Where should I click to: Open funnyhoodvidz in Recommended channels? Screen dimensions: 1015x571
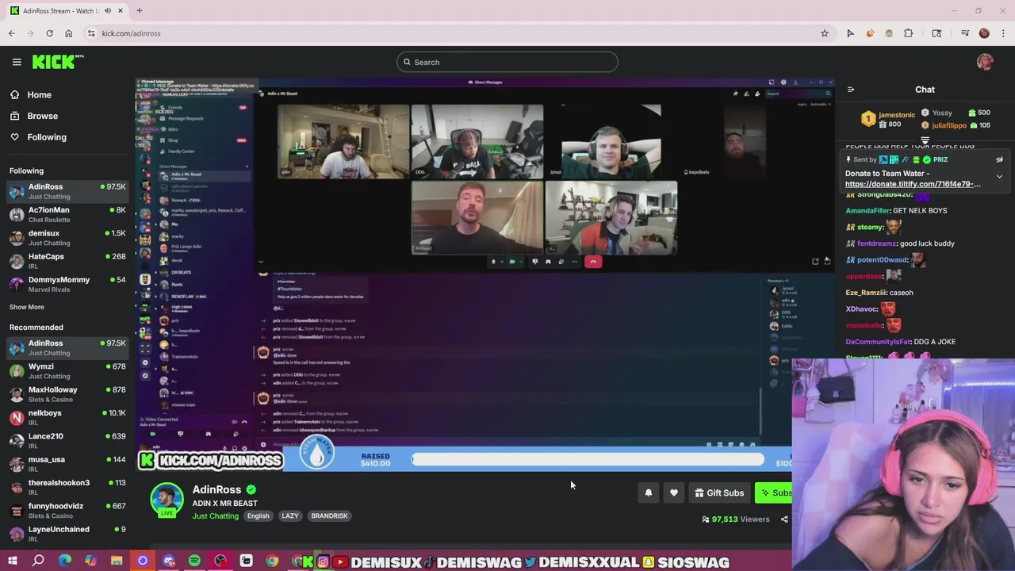click(x=67, y=510)
